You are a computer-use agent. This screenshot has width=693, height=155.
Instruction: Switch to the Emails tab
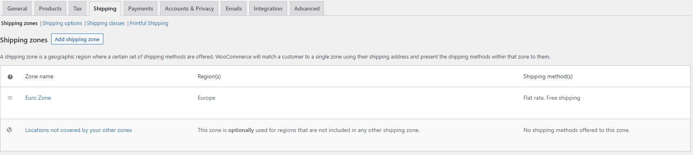coord(234,8)
